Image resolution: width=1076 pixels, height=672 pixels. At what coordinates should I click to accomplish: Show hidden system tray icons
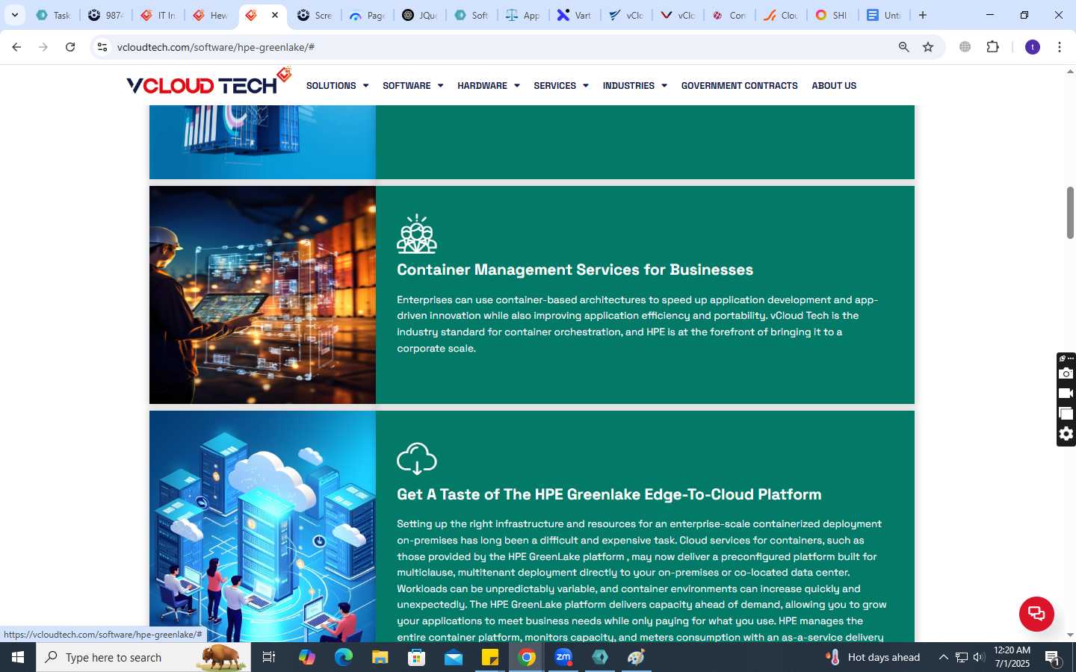coord(944,657)
